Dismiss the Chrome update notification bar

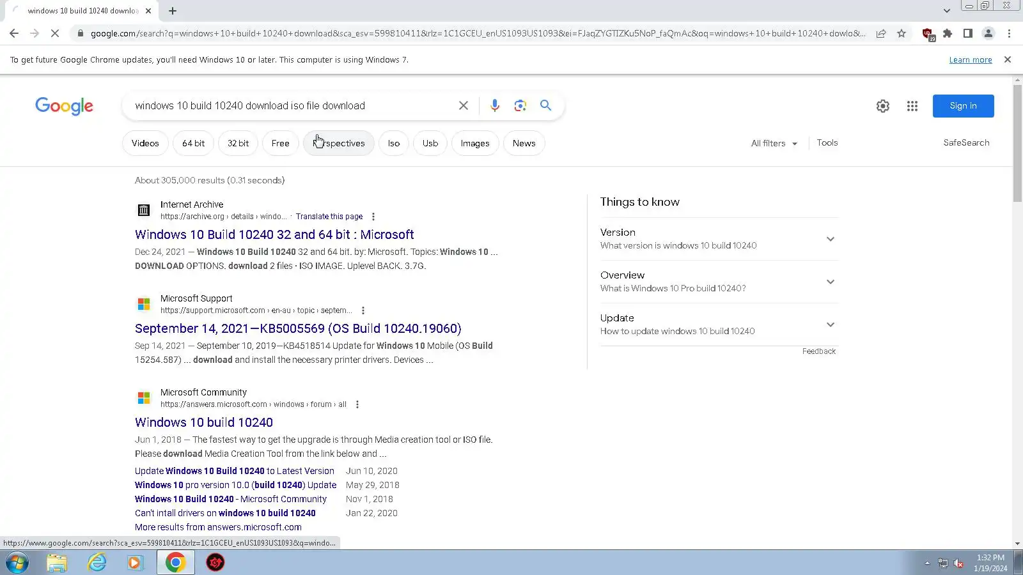(x=1008, y=59)
